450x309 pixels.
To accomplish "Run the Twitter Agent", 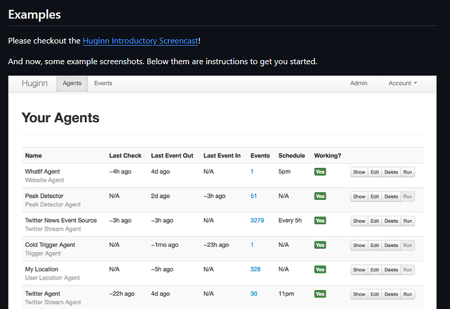I will click(x=408, y=294).
